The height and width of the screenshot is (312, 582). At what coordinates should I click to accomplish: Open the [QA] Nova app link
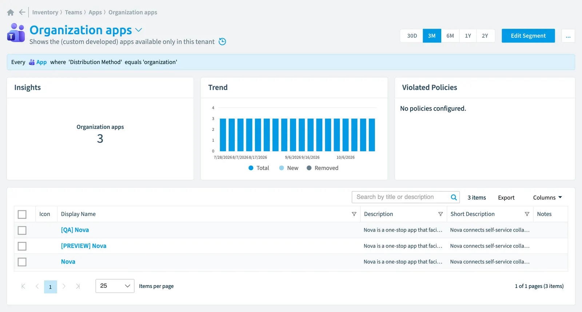pyautogui.click(x=75, y=230)
